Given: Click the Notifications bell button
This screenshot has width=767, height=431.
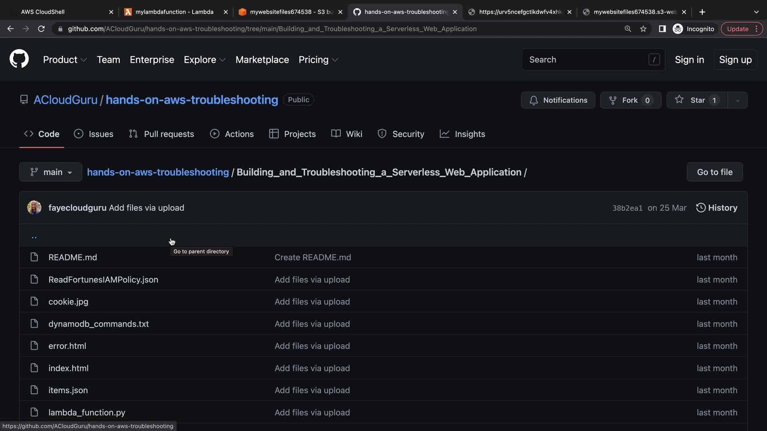Looking at the screenshot, I should pyautogui.click(x=558, y=100).
